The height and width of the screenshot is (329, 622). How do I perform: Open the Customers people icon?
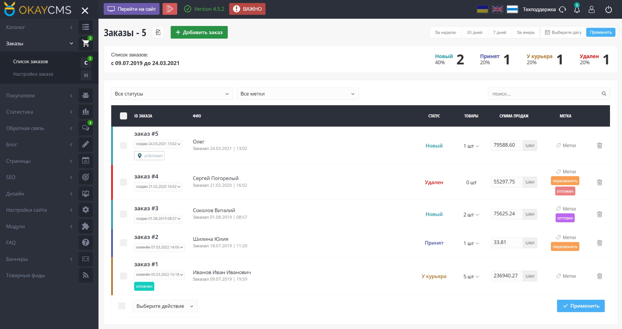pos(86,95)
